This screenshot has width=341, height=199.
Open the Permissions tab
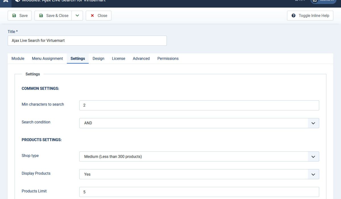click(x=168, y=59)
